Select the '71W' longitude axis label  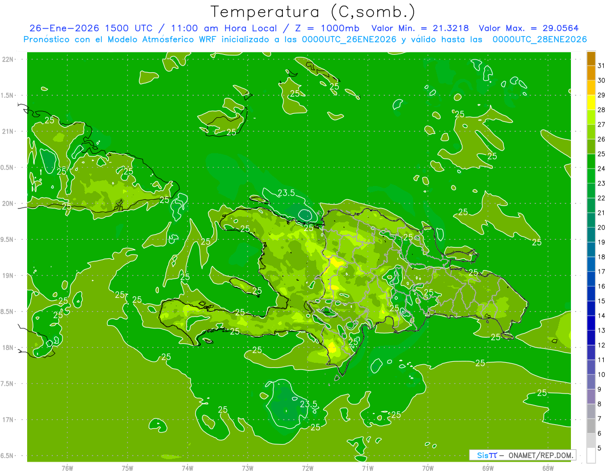tap(367, 468)
